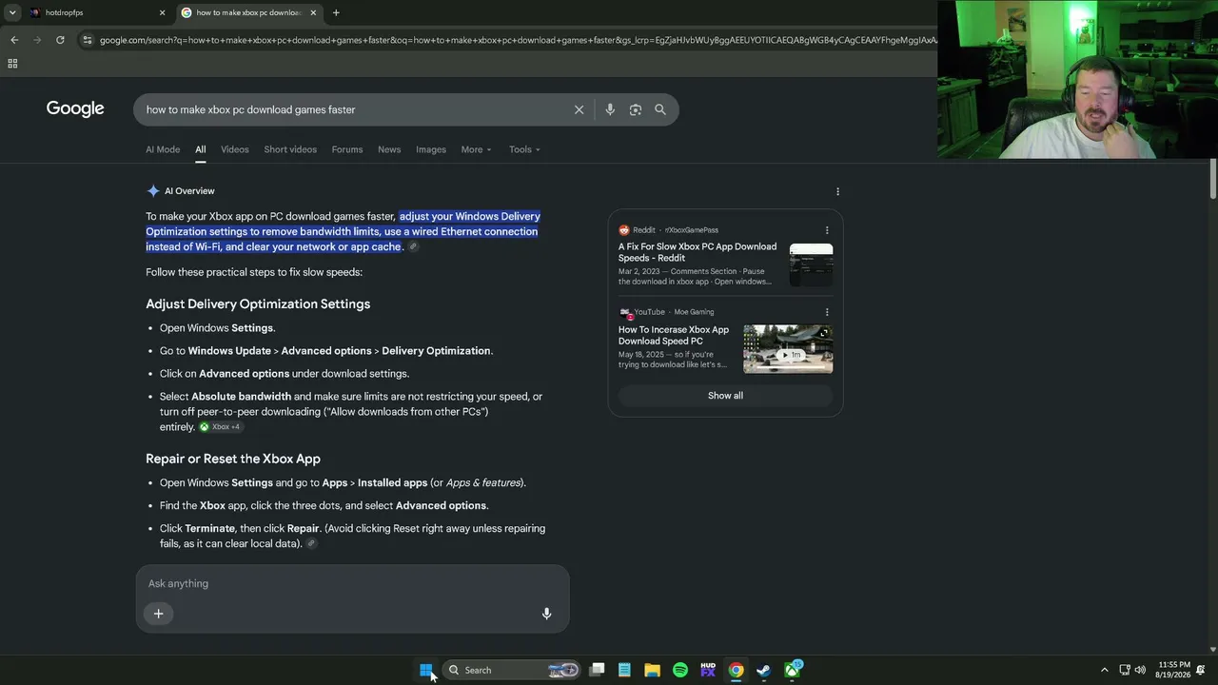
Task: Open the Xbox +4 sources chip
Action: pos(220,427)
